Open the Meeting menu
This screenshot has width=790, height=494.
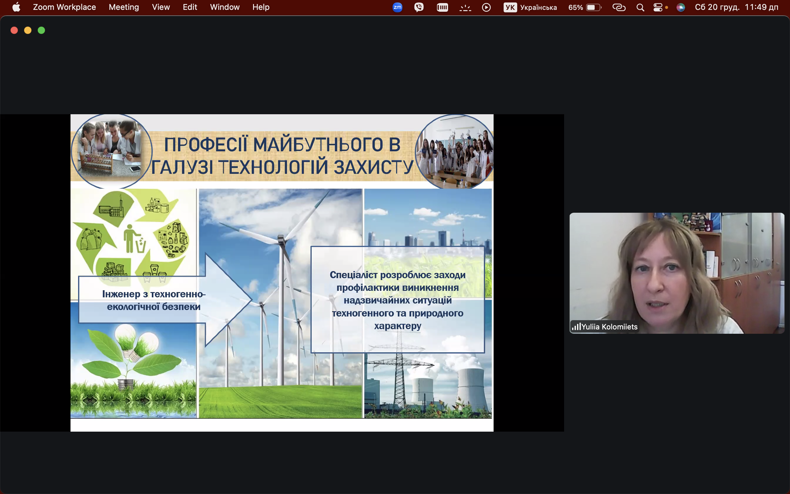coord(124,7)
